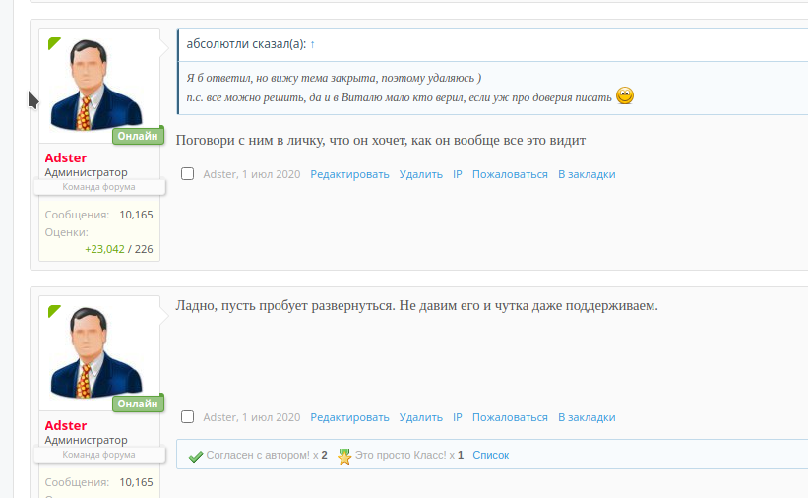Image resolution: width=808 pixels, height=498 pixels.
Task: Click Удалить on the 'Ладно, пусть пробует' post
Action: coord(420,417)
